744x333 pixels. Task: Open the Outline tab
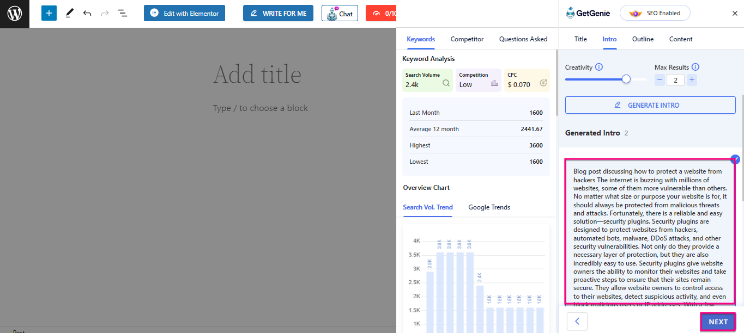click(x=643, y=39)
